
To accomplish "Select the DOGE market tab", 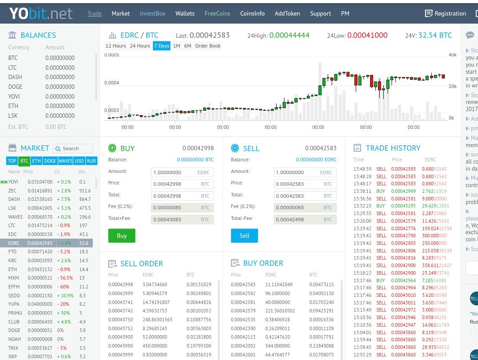I will 50,160.
